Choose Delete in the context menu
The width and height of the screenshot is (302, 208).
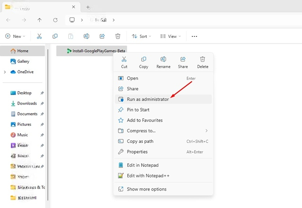pos(202,62)
